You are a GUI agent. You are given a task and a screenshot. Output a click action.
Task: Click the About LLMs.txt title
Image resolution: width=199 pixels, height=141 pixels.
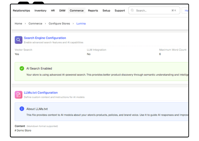(x=37, y=109)
